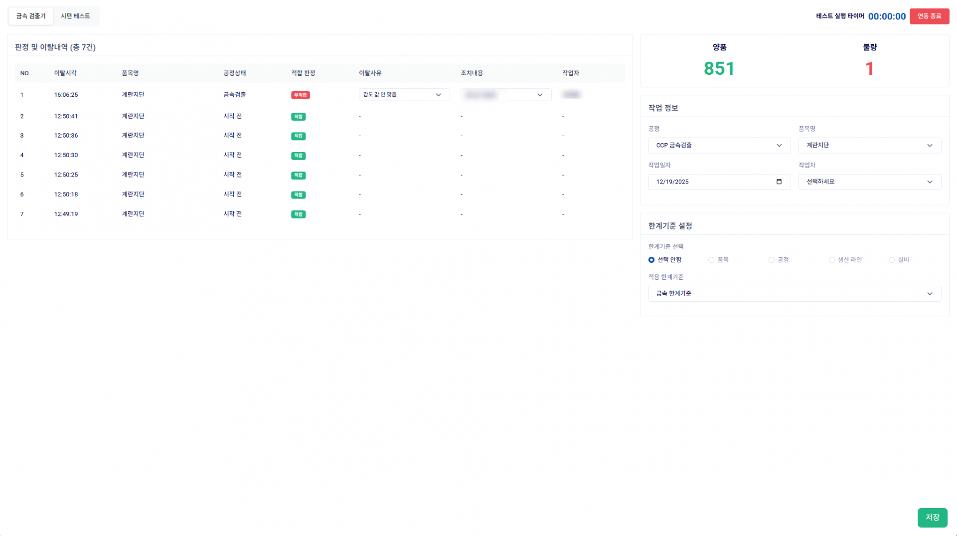Viewport: 957px width, 536px height.
Task: Open the calendar icon in 작업일자 field
Action: coord(779,181)
